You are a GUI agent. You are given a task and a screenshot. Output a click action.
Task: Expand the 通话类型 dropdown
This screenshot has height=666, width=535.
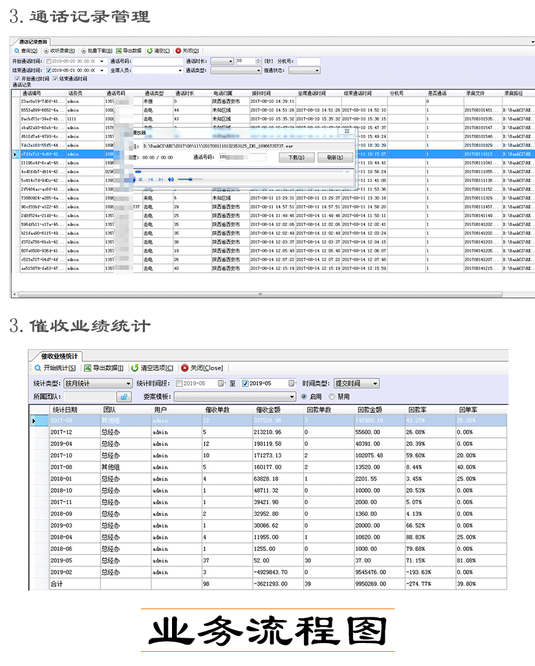coord(259,70)
